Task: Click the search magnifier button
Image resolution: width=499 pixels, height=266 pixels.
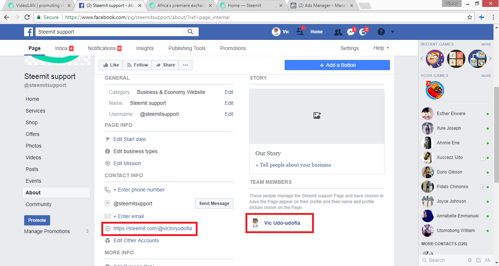Action: (x=190, y=32)
